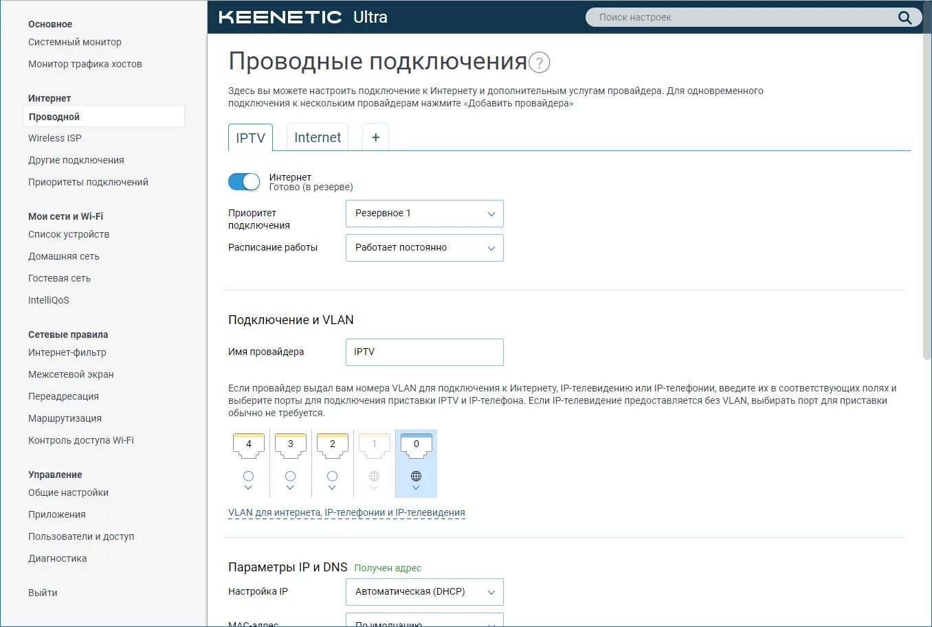Image resolution: width=932 pixels, height=627 pixels.
Task: Open Маршрутизация page
Action: pyautogui.click(x=65, y=418)
